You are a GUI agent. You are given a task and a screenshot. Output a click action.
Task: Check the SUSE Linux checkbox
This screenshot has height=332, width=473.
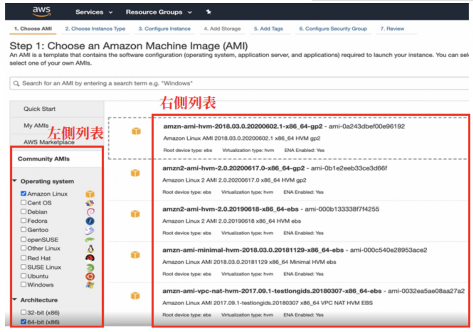24,267
